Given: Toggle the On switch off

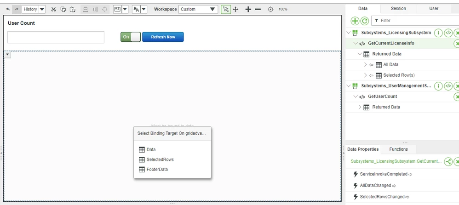Looking at the screenshot, I should [x=131, y=37].
